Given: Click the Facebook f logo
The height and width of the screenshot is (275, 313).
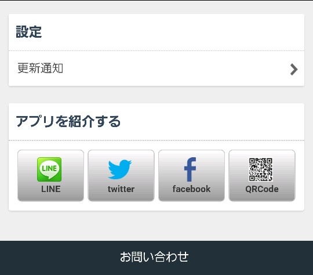Looking at the screenshot, I should tap(190, 169).
